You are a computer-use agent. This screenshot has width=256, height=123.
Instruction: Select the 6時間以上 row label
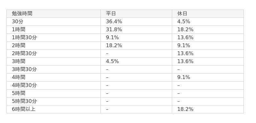coord(24,109)
